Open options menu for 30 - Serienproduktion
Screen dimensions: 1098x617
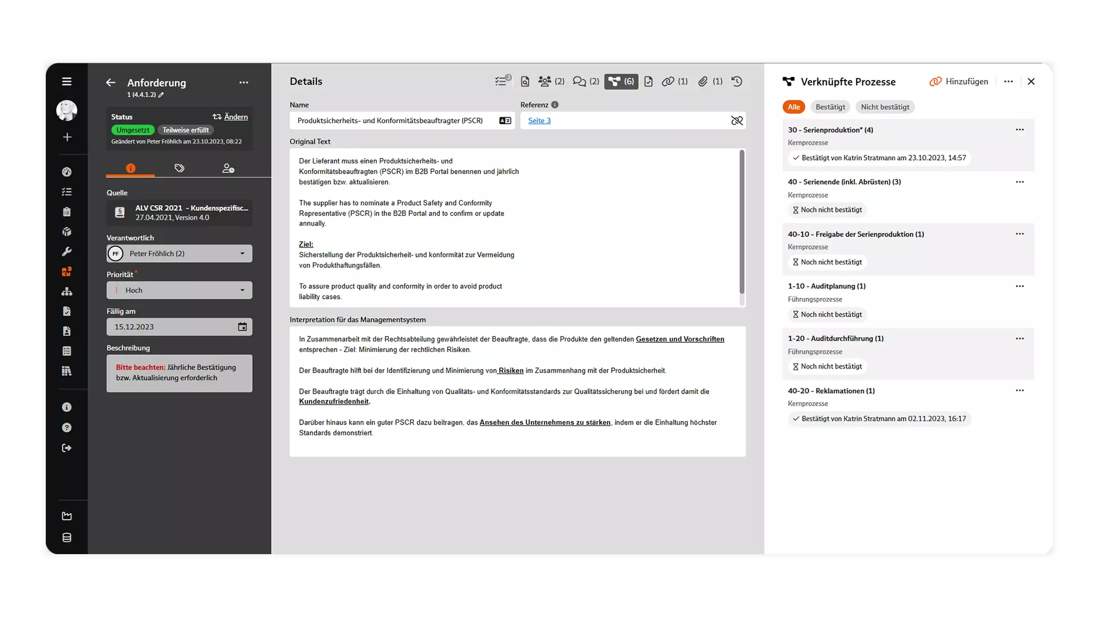click(1020, 130)
